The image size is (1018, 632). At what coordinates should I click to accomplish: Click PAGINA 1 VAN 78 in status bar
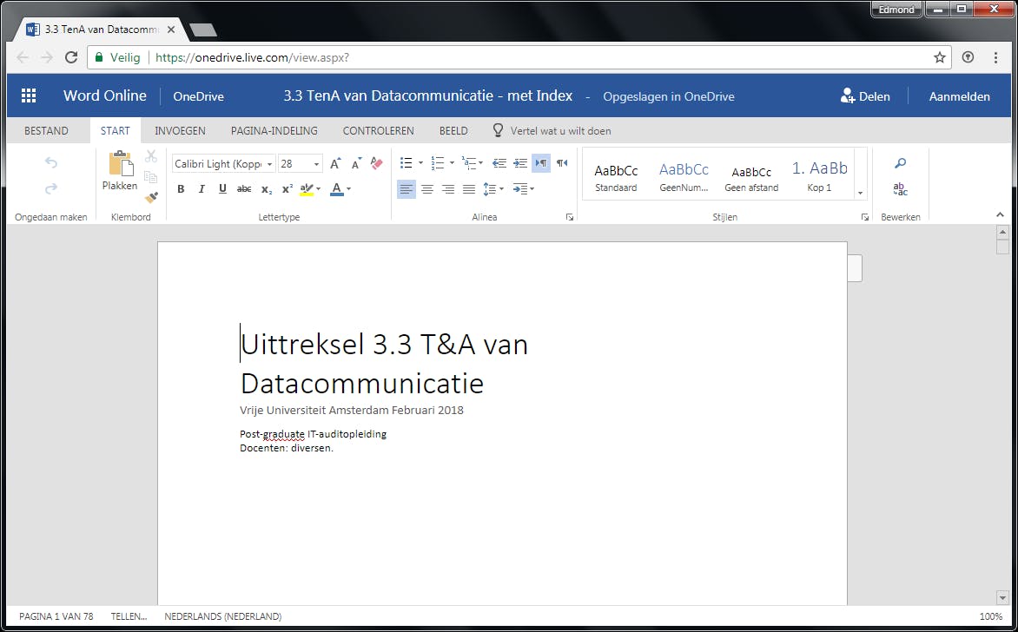[56, 616]
